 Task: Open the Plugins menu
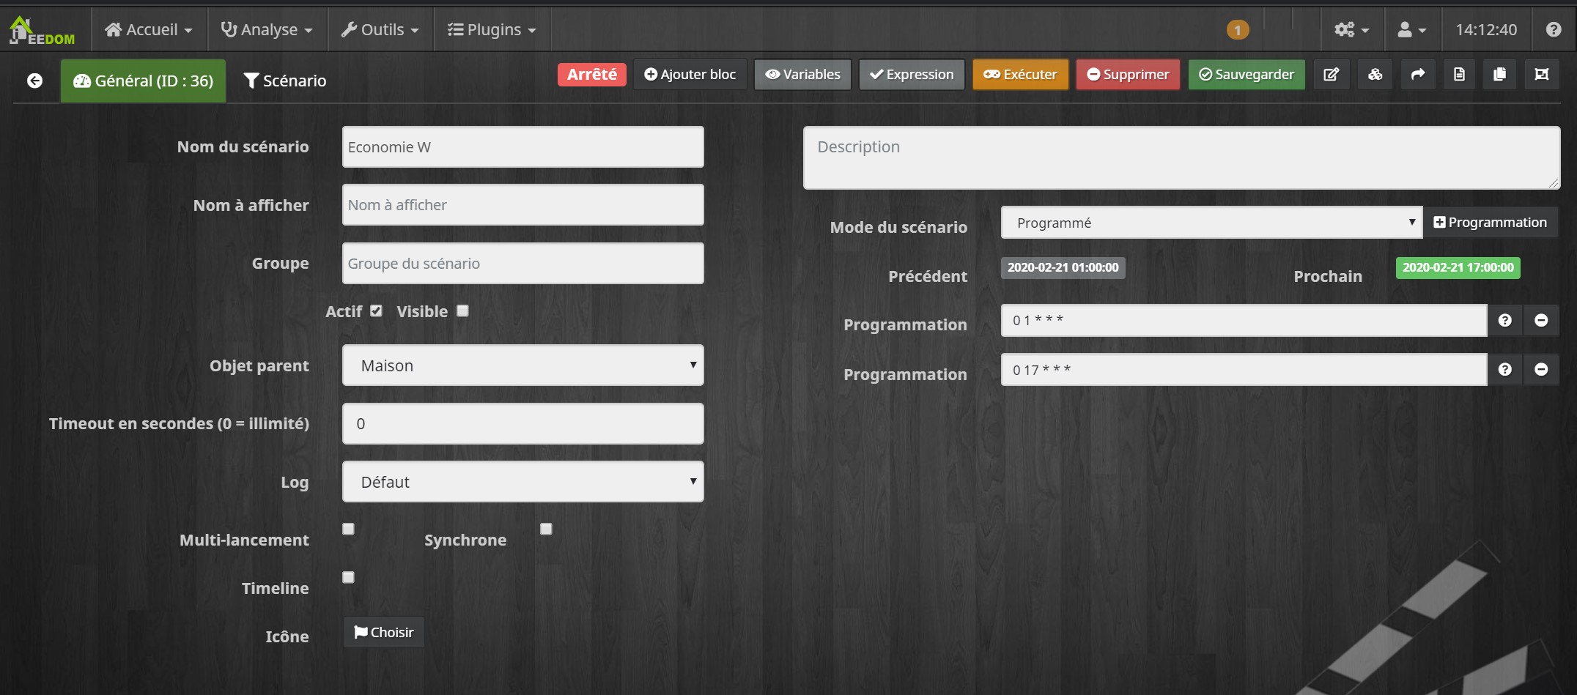(492, 30)
